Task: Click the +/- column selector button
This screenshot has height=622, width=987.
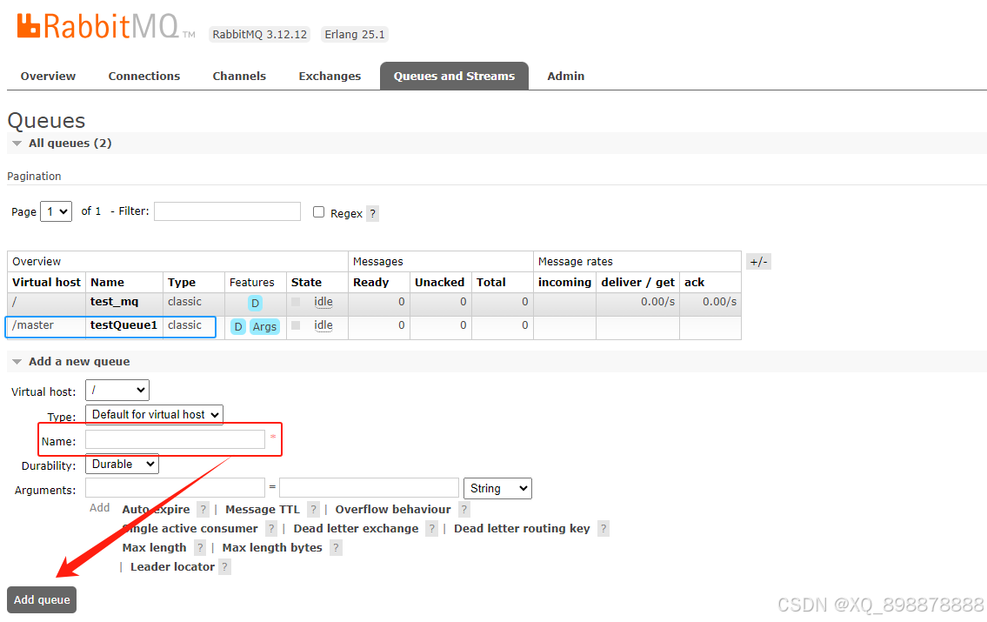Action: [758, 262]
